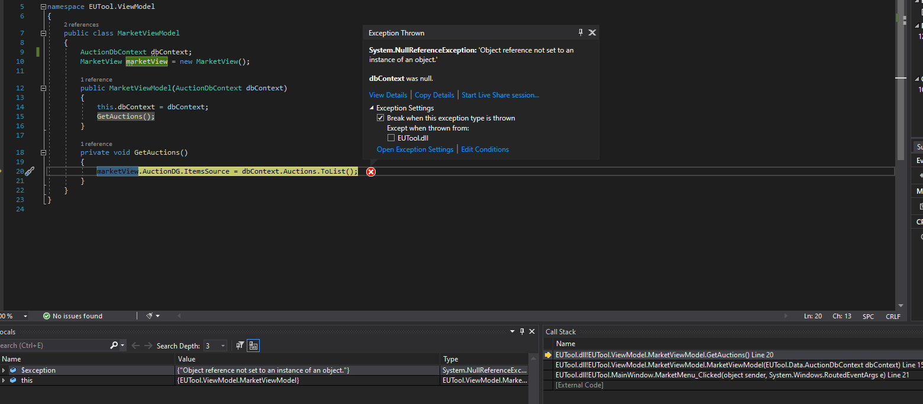This screenshot has height=404, width=923.
Task: Click the 'Ln: 20' status indicator
Action: [x=813, y=316]
